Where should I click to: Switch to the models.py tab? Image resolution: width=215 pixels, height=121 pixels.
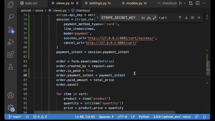tap(134, 3)
